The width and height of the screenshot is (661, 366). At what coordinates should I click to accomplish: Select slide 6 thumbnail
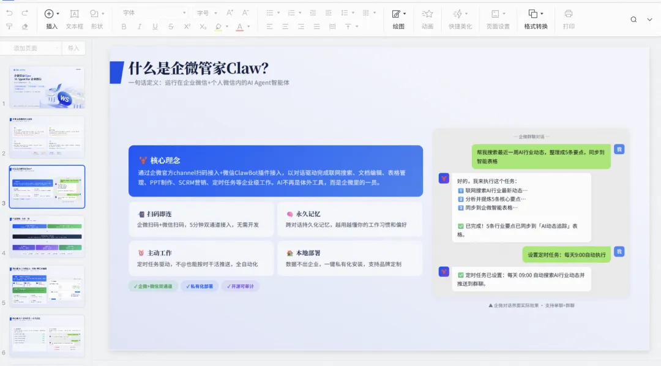[47, 336]
